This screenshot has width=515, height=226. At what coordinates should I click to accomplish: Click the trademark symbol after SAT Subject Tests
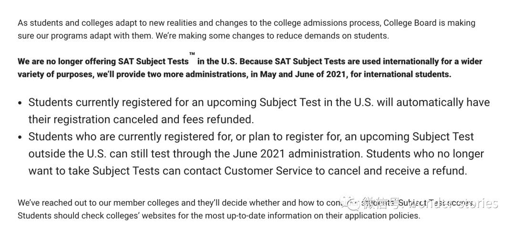point(192,53)
